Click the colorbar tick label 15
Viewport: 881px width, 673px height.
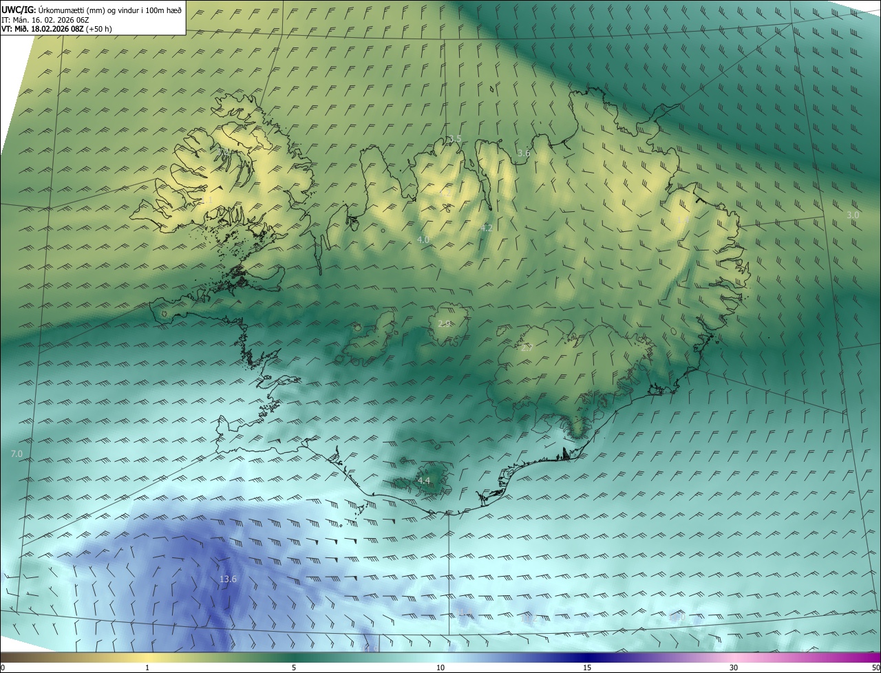coord(587,667)
